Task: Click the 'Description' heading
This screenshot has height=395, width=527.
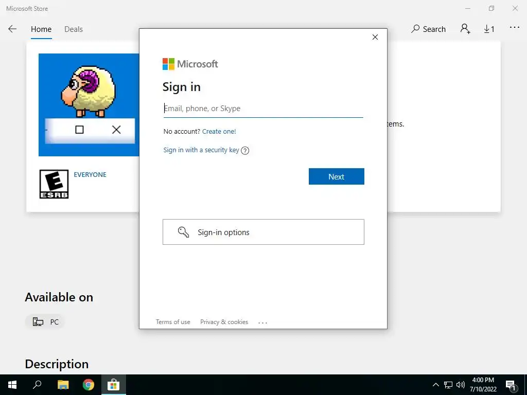Action: pyautogui.click(x=57, y=364)
